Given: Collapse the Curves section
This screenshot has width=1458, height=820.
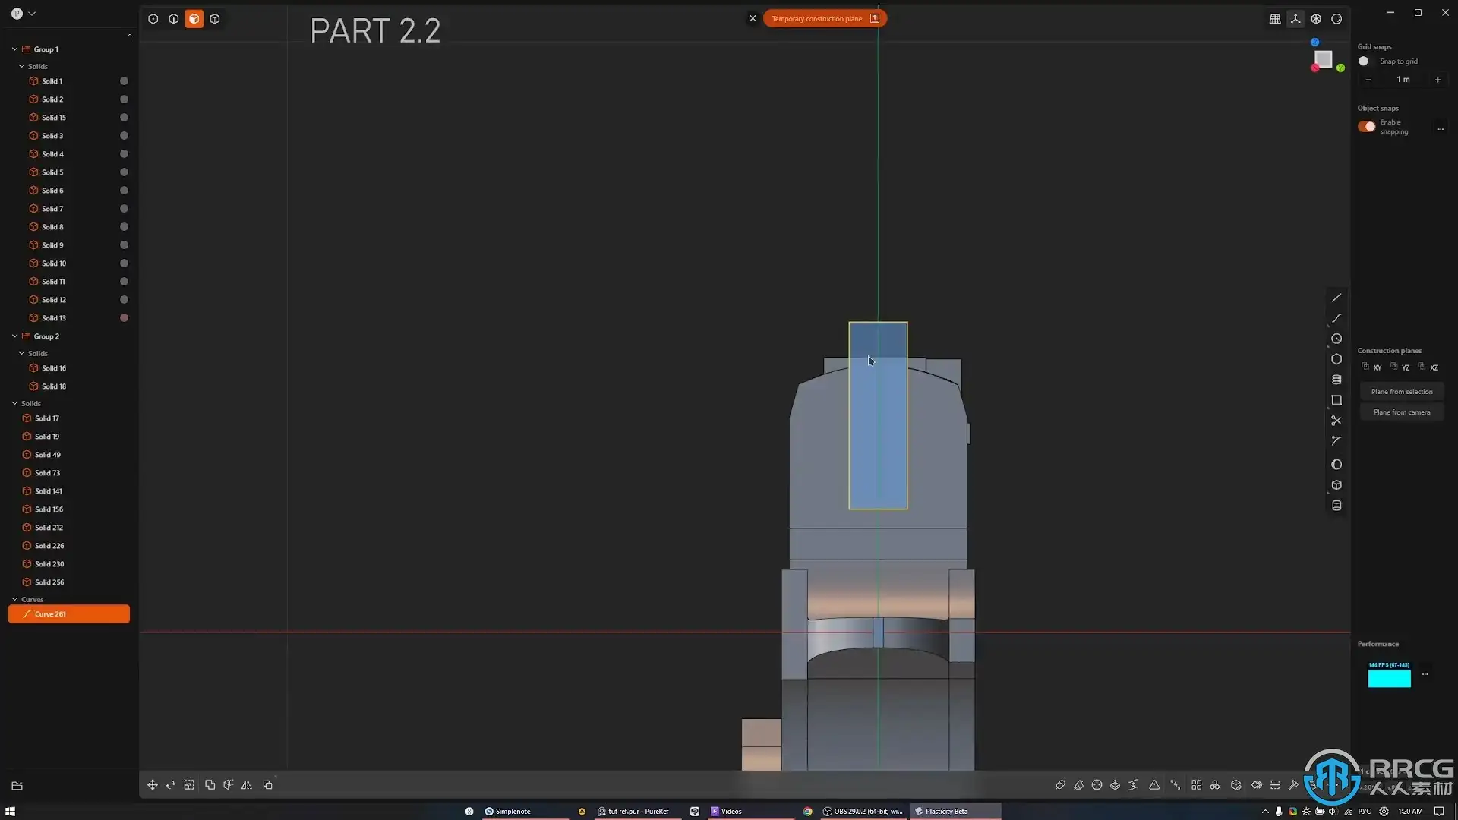Looking at the screenshot, I should point(14,599).
